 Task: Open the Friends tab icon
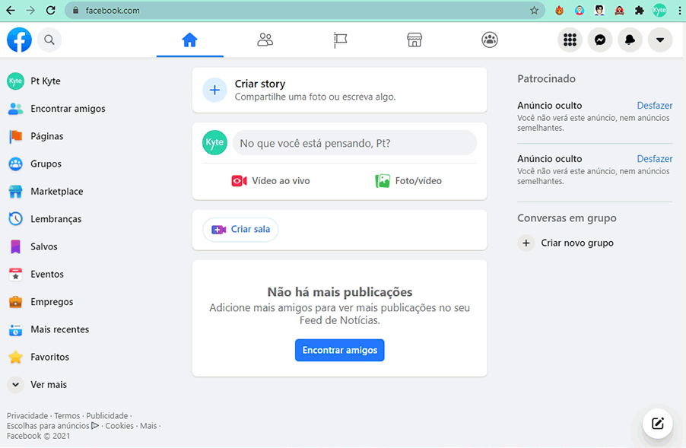[x=265, y=40]
